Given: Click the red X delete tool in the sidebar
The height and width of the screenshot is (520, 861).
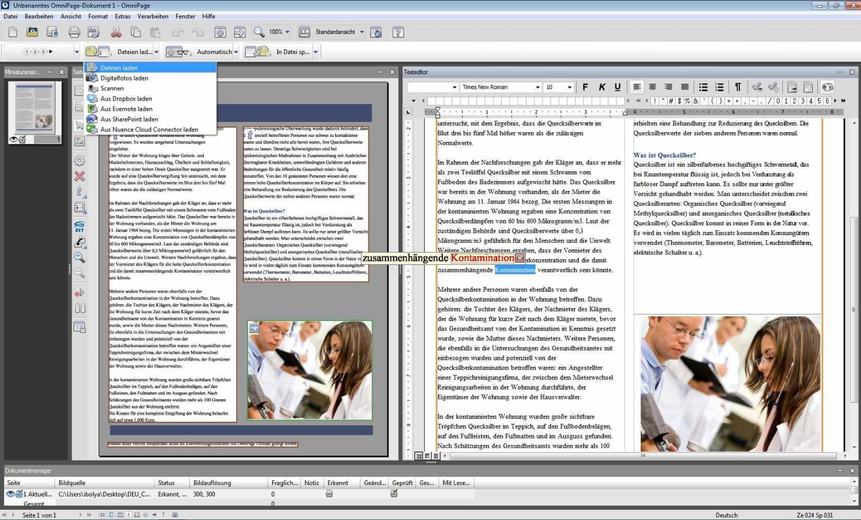Looking at the screenshot, I should point(80,176).
